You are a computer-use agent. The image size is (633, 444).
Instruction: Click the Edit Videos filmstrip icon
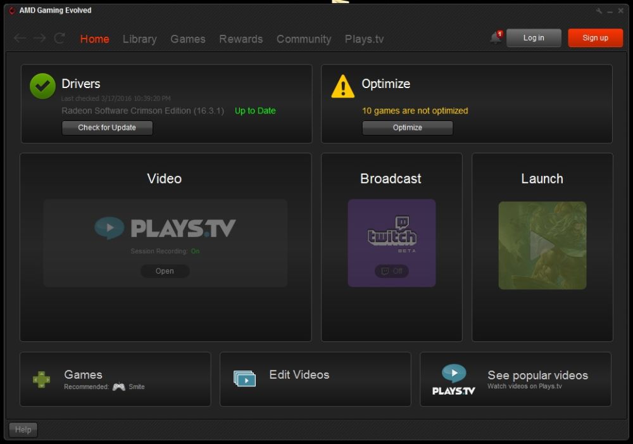pyautogui.click(x=245, y=378)
